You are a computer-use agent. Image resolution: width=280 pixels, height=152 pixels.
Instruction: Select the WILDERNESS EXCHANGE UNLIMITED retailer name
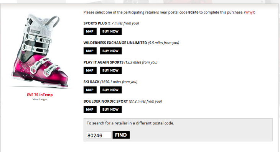pos(115,43)
